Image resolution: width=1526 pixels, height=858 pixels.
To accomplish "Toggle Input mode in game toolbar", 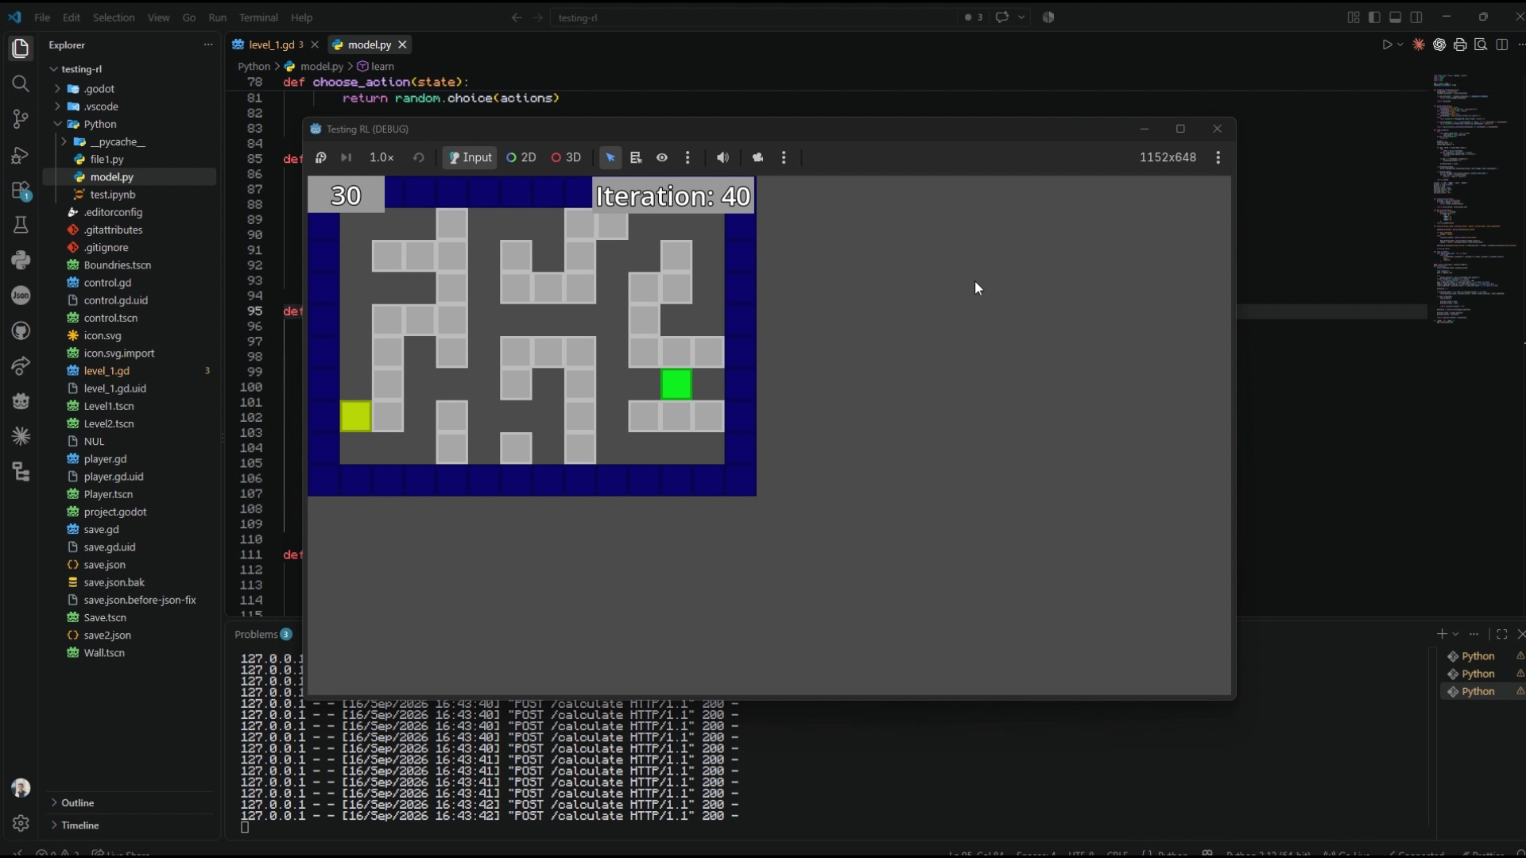I will 470,157.
